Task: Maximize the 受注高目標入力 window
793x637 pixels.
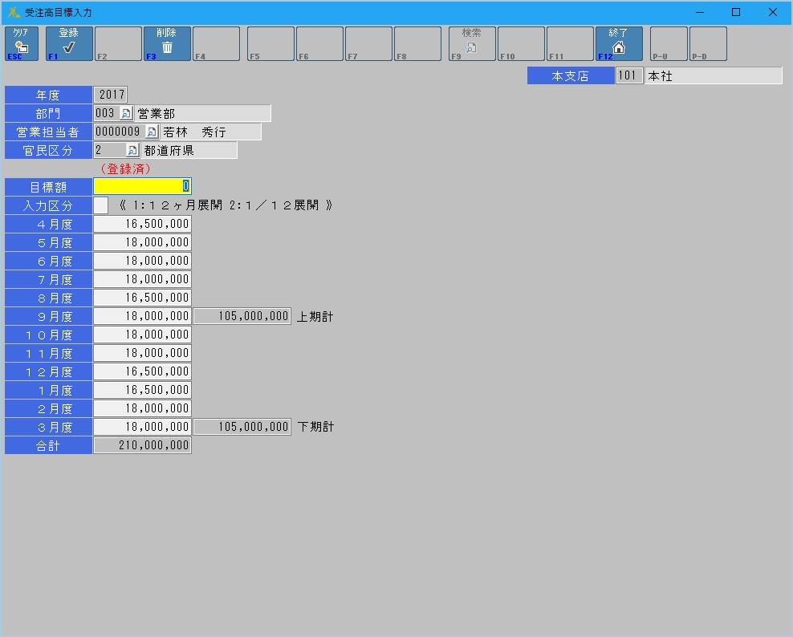Action: pyautogui.click(x=735, y=12)
